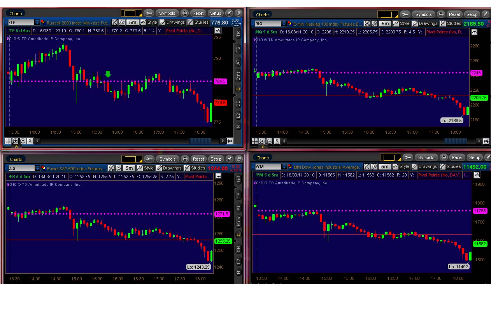The image size is (498, 311).
Task: Open the wrench settings icon above the /YM chart
Action: (x=408, y=157)
